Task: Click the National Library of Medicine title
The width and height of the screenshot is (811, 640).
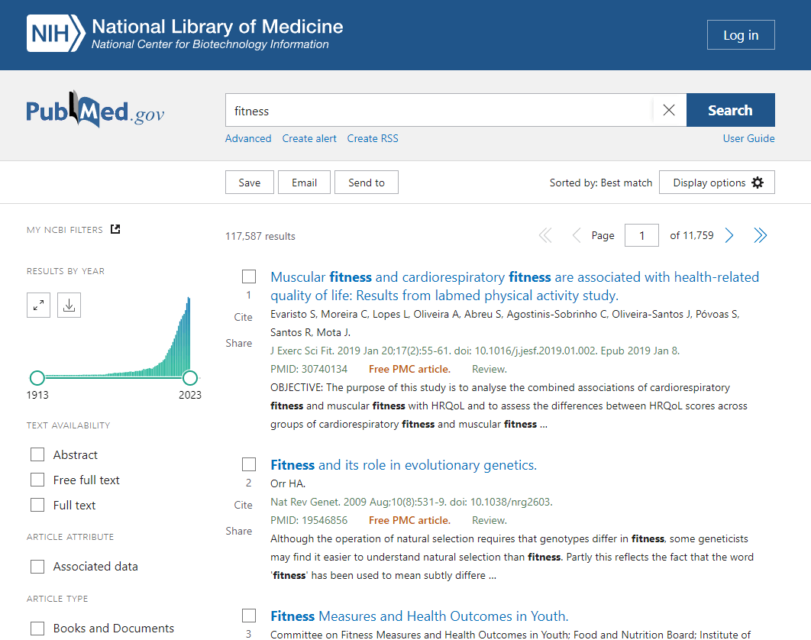Action: (217, 27)
